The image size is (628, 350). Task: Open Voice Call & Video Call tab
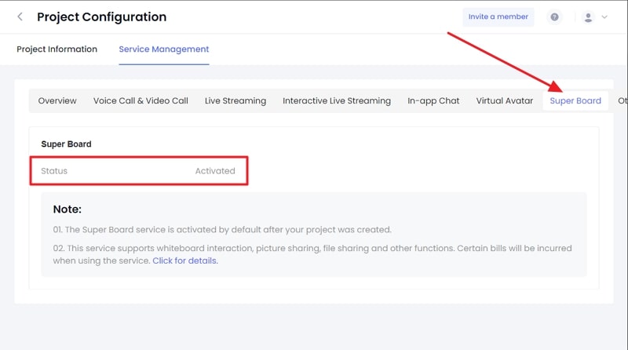141,100
